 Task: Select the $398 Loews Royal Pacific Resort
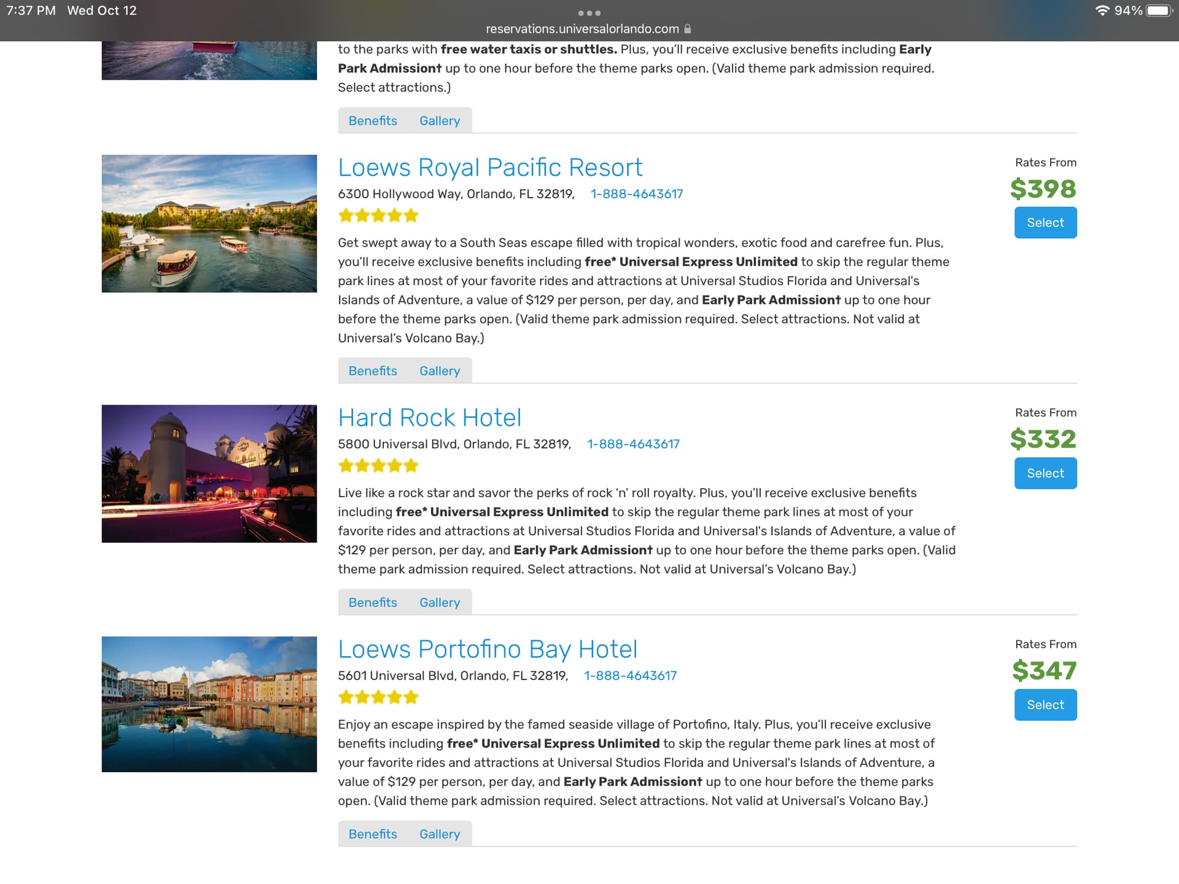(x=1045, y=223)
